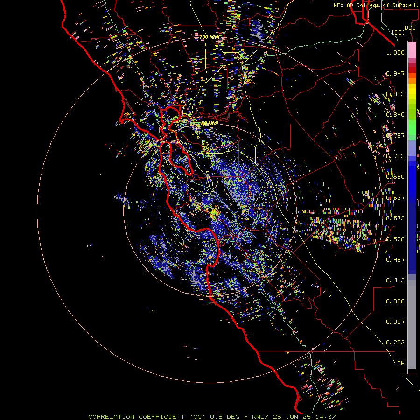This screenshot has height=420, width=420.
Task: Click the Correlation Coefficient KMUX caption
Action: point(212,417)
